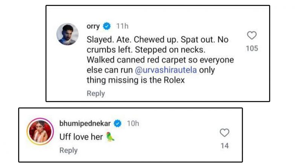Like orry's comment with the heart icon
The image size is (295, 166).
pyautogui.click(x=252, y=36)
